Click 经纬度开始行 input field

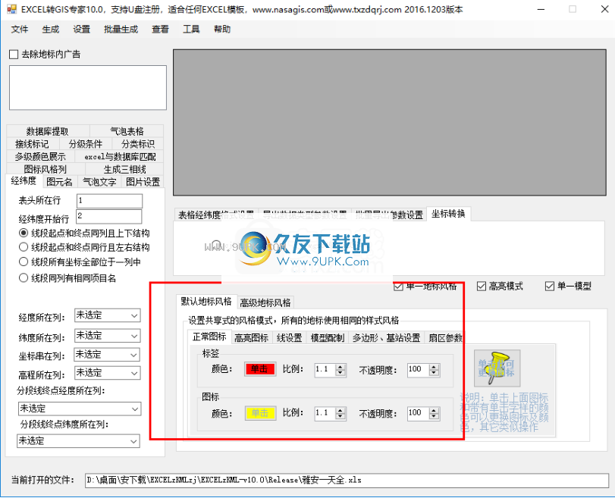pyautogui.click(x=109, y=217)
